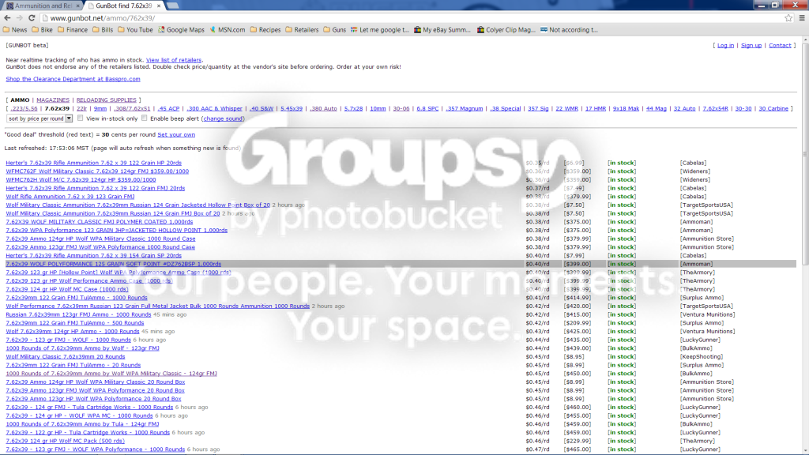Open Not according to bookmark
809x455 pixels.
tap(569, 30)
